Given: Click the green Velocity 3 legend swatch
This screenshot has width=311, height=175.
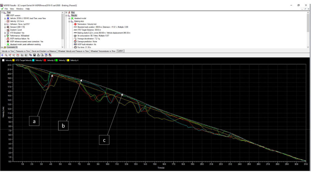Looking at the screenshot, I should tap(56, 60).
